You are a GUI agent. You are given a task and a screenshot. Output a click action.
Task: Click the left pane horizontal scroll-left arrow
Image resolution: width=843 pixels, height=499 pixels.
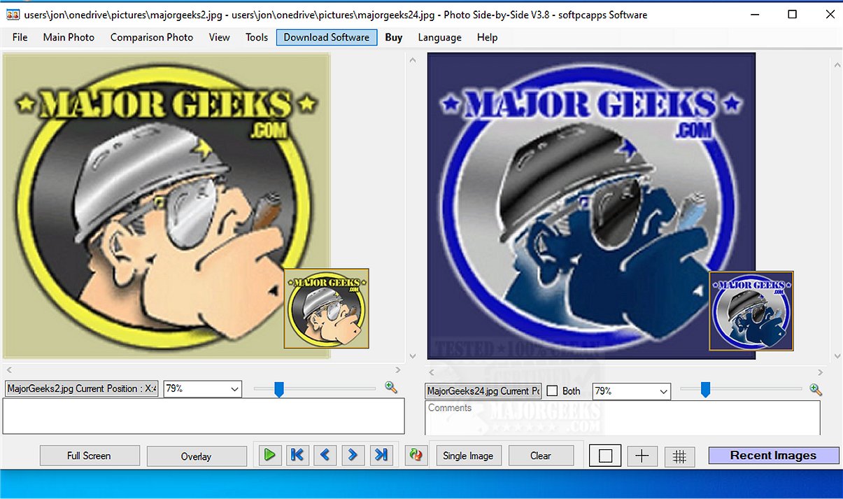click(8, 370)
